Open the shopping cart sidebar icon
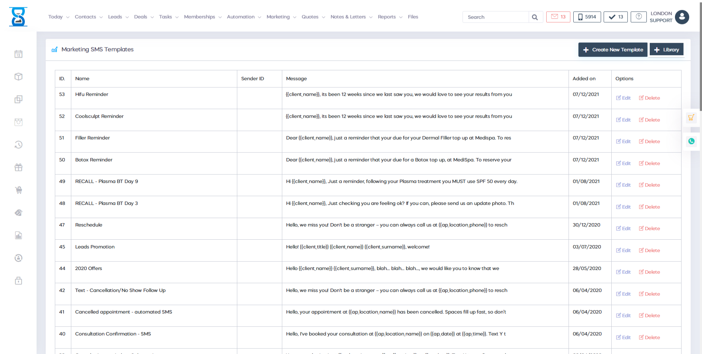 (x=18, y=190)
